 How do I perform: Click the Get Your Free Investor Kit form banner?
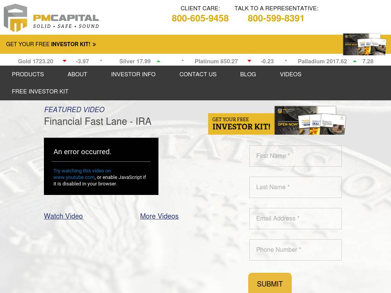coord(277,121)
